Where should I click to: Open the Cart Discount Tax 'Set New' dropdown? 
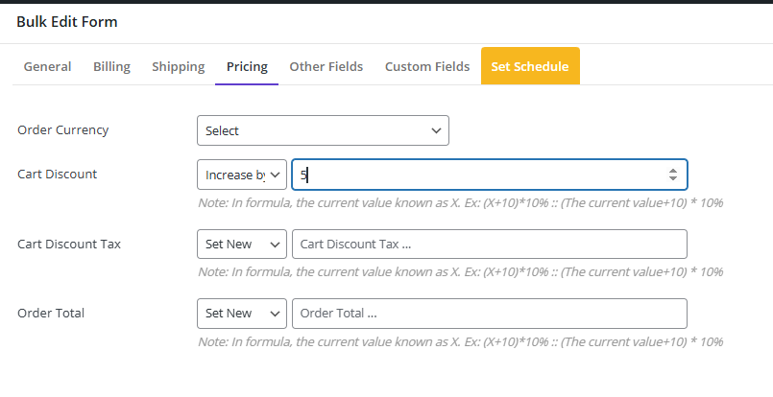pos(241,245)
